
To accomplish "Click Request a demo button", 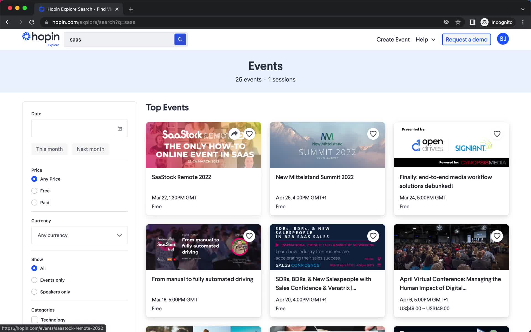I will point(467,40).
